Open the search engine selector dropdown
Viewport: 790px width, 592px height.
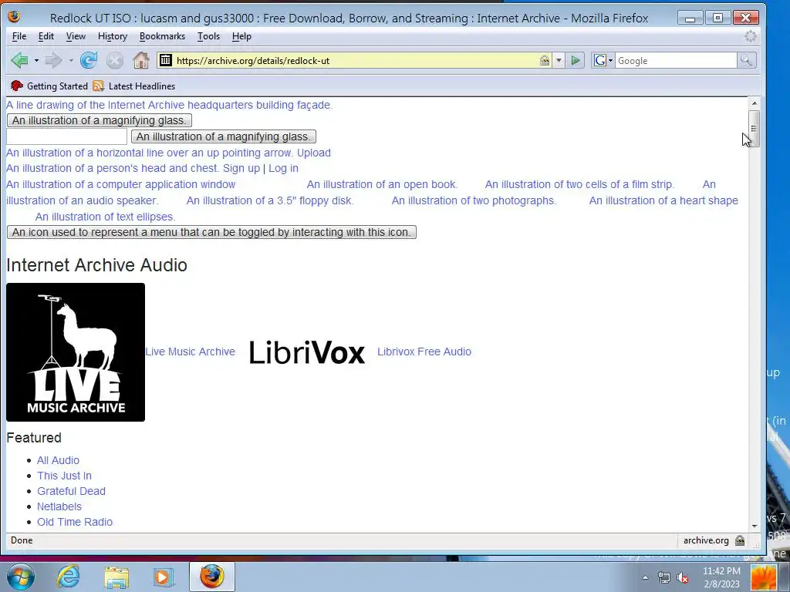(x=603, y=60)
